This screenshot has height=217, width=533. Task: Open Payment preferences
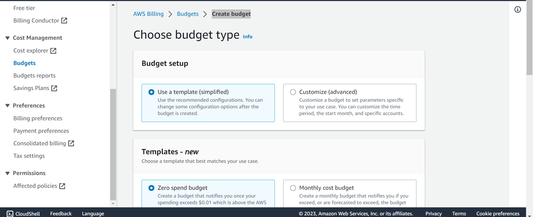click(41, 131)
